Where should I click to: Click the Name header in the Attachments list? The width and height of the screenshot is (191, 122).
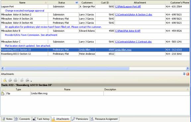(67, 89)
